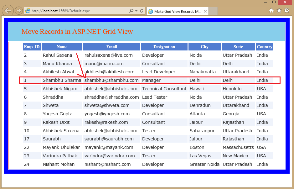Close the Make Grid View Records tab
294x189 pixels.
coord(205,12)
